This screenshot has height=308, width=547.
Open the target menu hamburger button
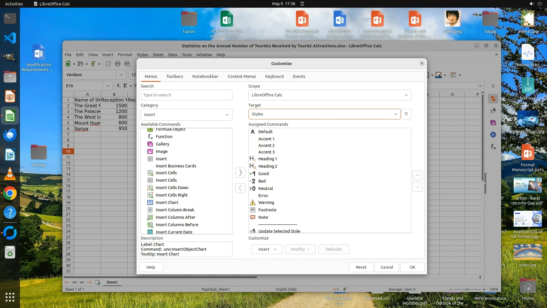pos(406,114)
